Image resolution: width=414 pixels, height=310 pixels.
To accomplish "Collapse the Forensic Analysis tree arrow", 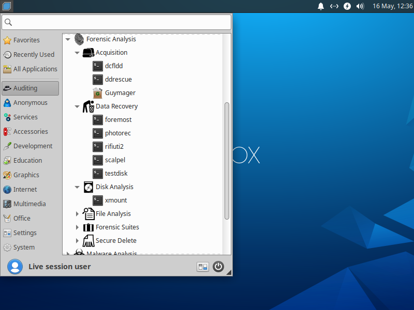I will pyautogui.click(x=68, y=40).
